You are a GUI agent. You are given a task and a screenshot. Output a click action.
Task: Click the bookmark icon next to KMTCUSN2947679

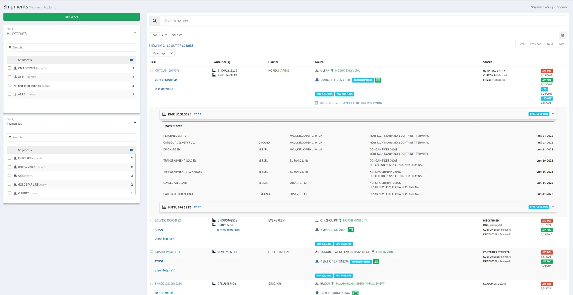pyautogui.click(x=152, y=70)
